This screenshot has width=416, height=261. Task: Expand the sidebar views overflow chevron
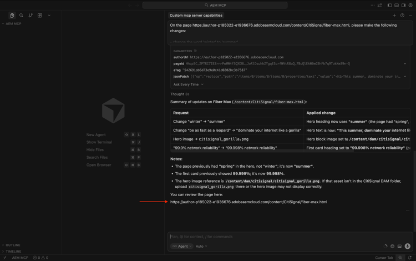(49, 16)
